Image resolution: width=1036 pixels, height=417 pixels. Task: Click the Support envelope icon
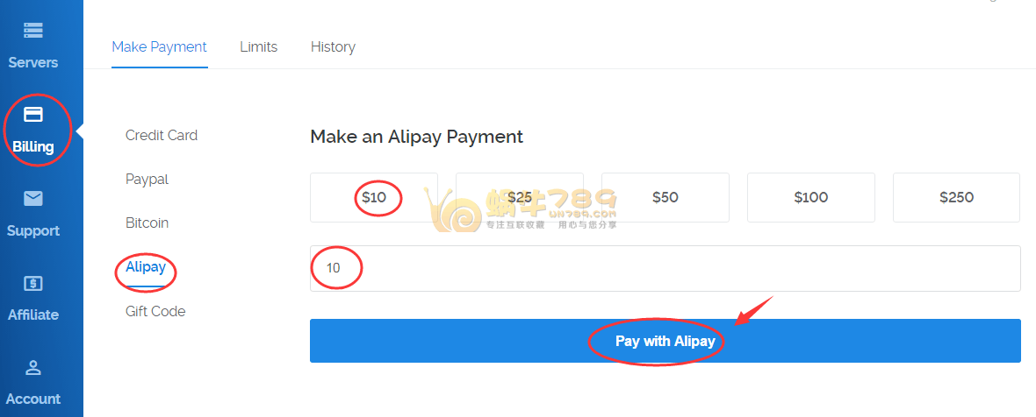(33, 199)
